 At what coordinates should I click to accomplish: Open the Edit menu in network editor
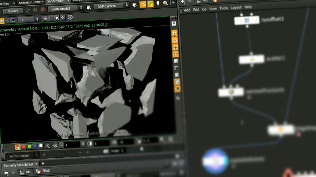pyautogui.click(x=196, y=10)
